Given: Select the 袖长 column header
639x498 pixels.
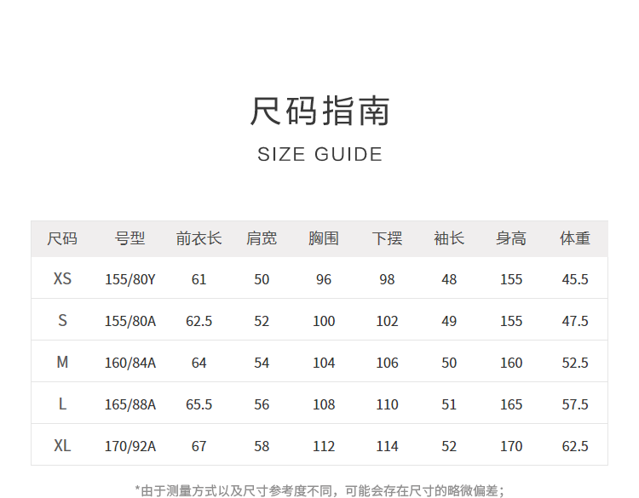Looking at the screenshot, I should pos(449,238).
